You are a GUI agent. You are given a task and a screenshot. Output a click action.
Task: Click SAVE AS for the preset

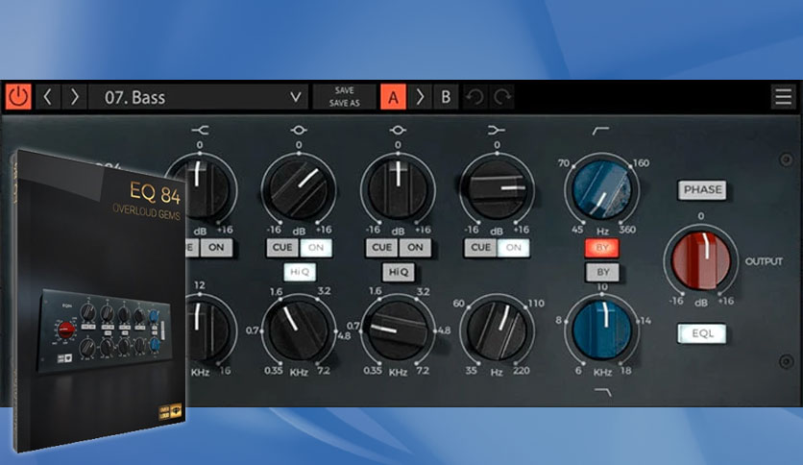pyautogui.click(x=344, y=103)
